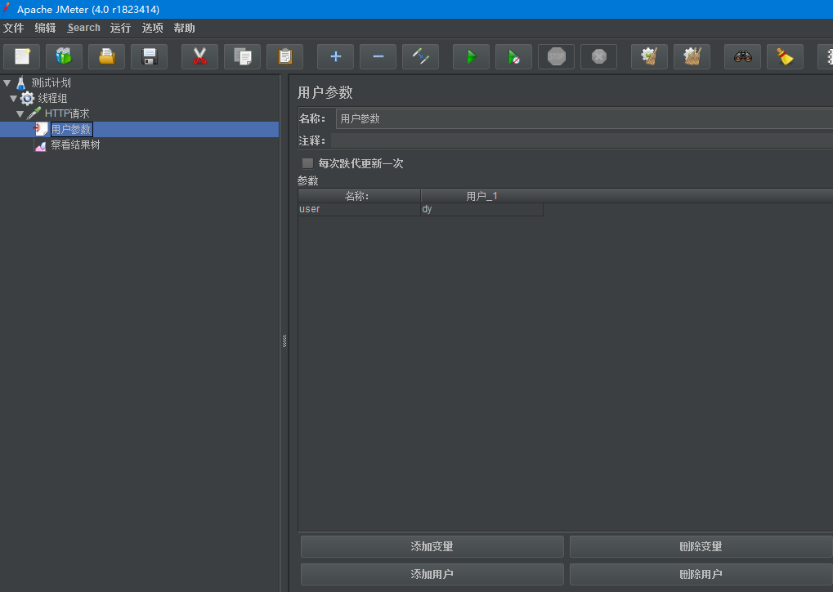Start the test with green arrow
Screen dimensions: 833x592
[471, 56]
